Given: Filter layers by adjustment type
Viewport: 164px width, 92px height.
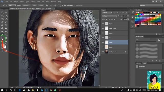Looking at the screenshot, I should tap(117, 13).
